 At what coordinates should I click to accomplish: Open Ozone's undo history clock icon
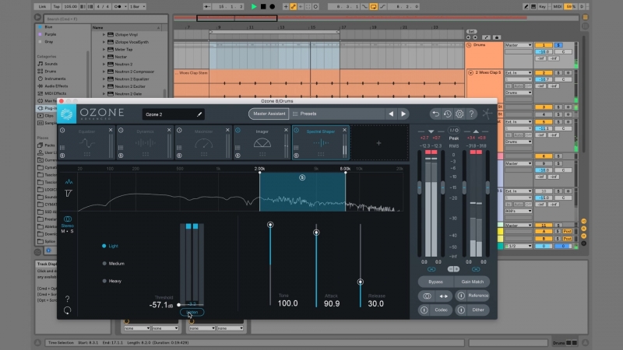coord(447,114)
